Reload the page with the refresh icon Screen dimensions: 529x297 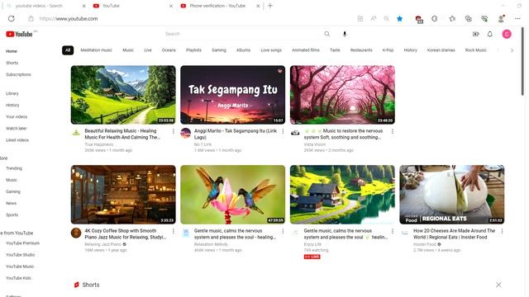[x=12, y=18]
